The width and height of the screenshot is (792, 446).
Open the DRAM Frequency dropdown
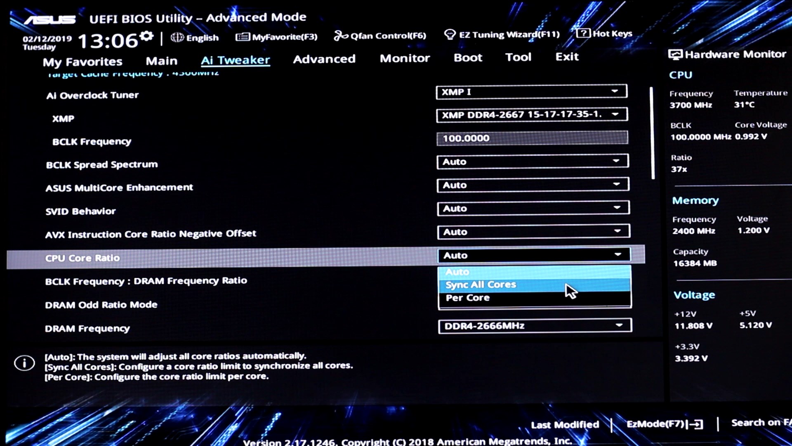pos(535,325)
